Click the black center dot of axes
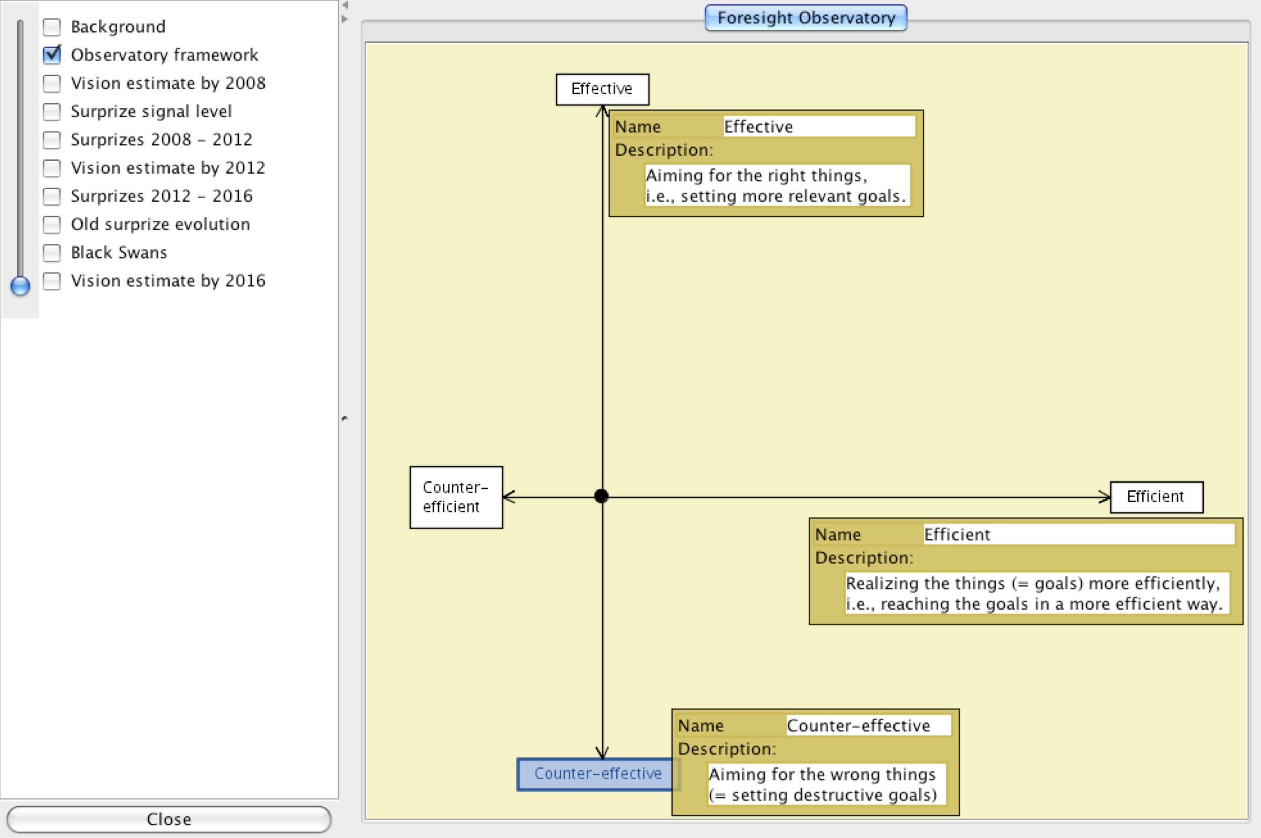The width and height of the screenshot is (1261, 838). 601,497
